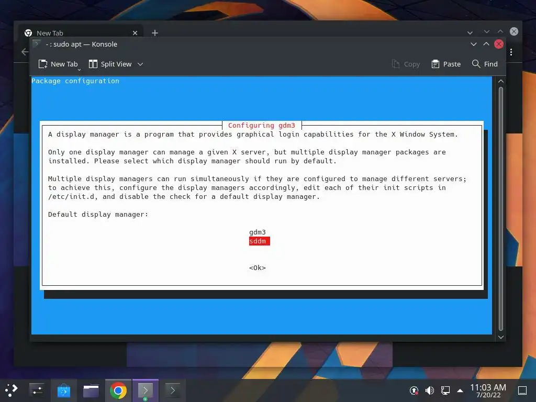Select the highlighted sddm option
536x402 pixels.
[x=259, y=241]
